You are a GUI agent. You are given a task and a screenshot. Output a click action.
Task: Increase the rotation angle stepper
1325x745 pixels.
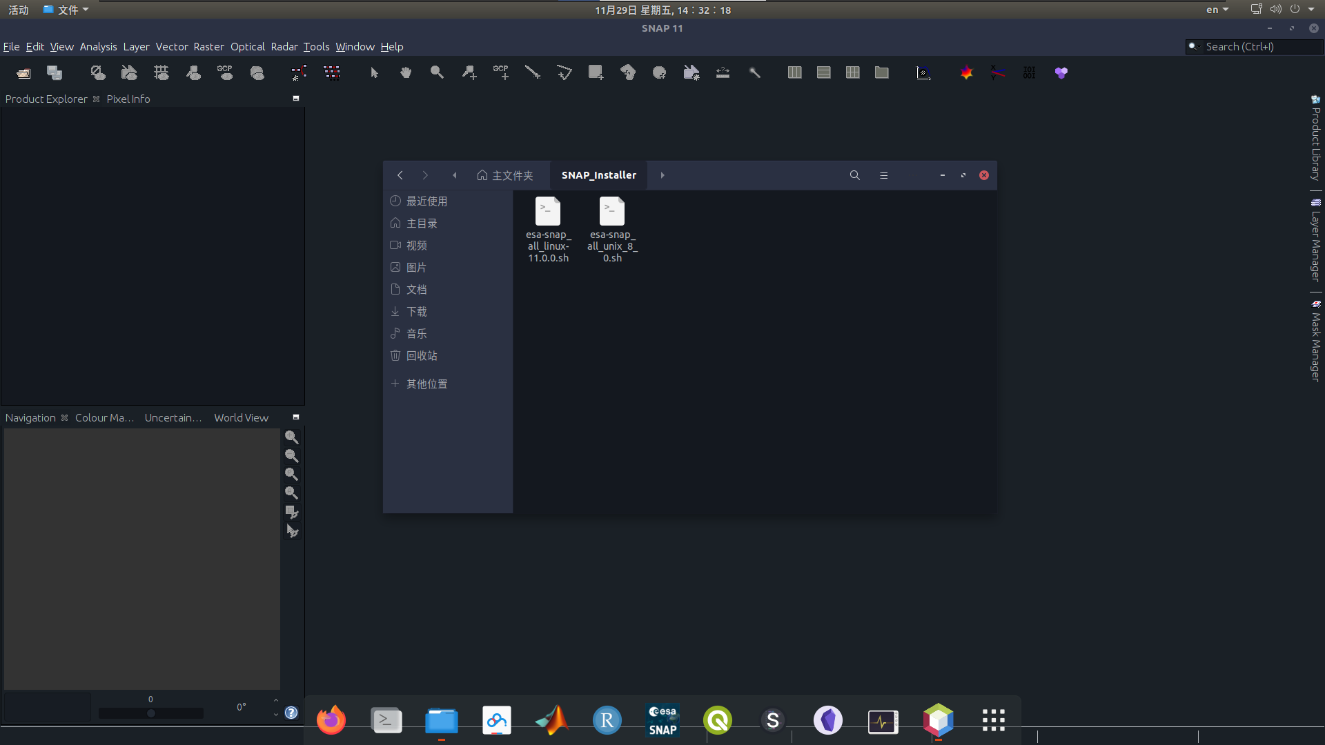276,701
